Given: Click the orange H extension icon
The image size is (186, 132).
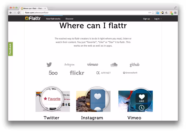Looking at the screenshot, I should [x=171, y=13].
